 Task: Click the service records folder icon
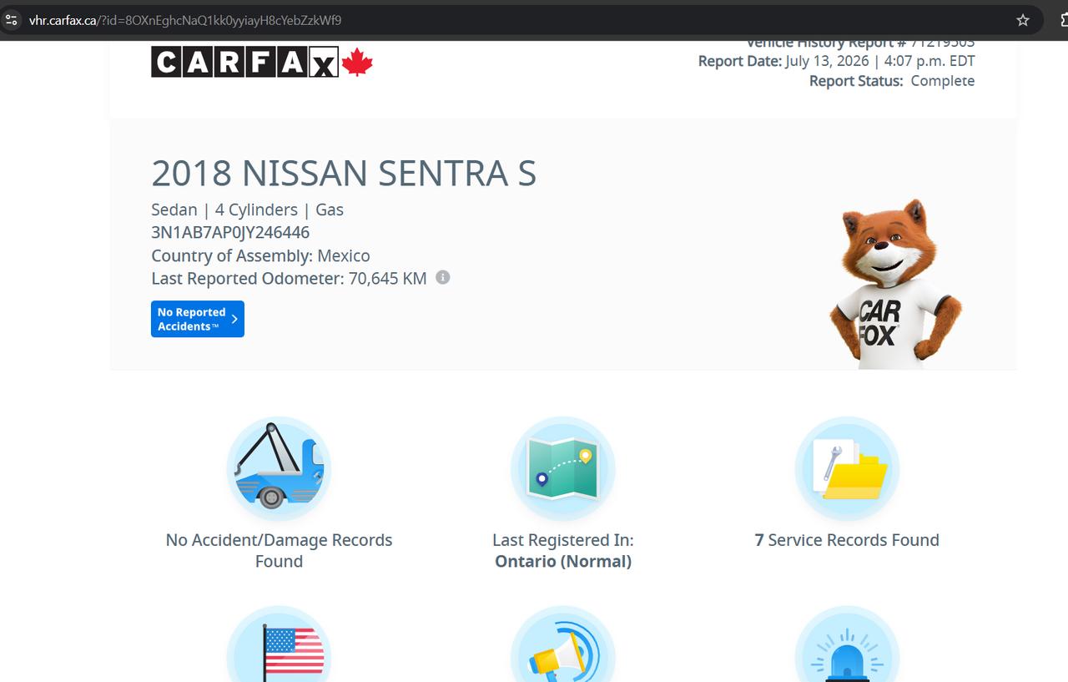click(847, 469)
